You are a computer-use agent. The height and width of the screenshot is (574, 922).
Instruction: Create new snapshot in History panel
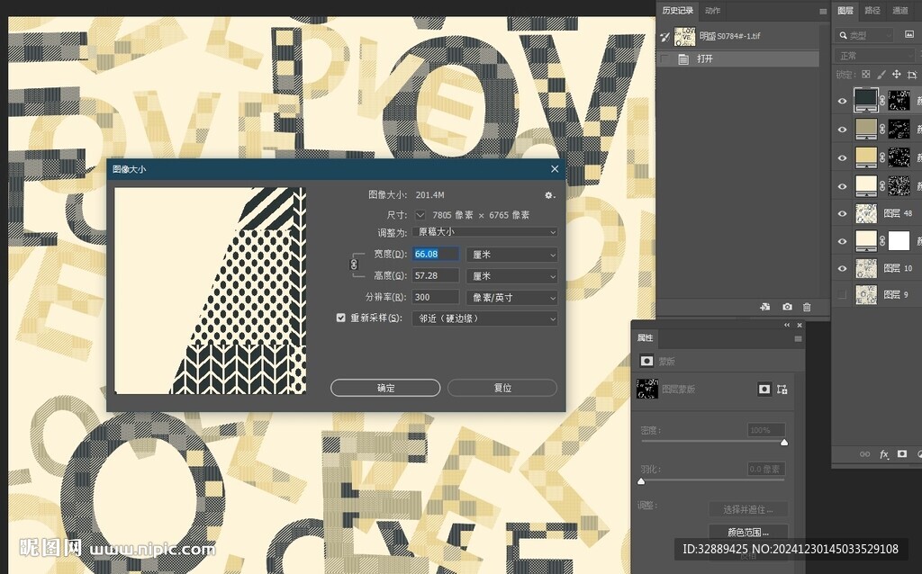(x=787, y=307)
